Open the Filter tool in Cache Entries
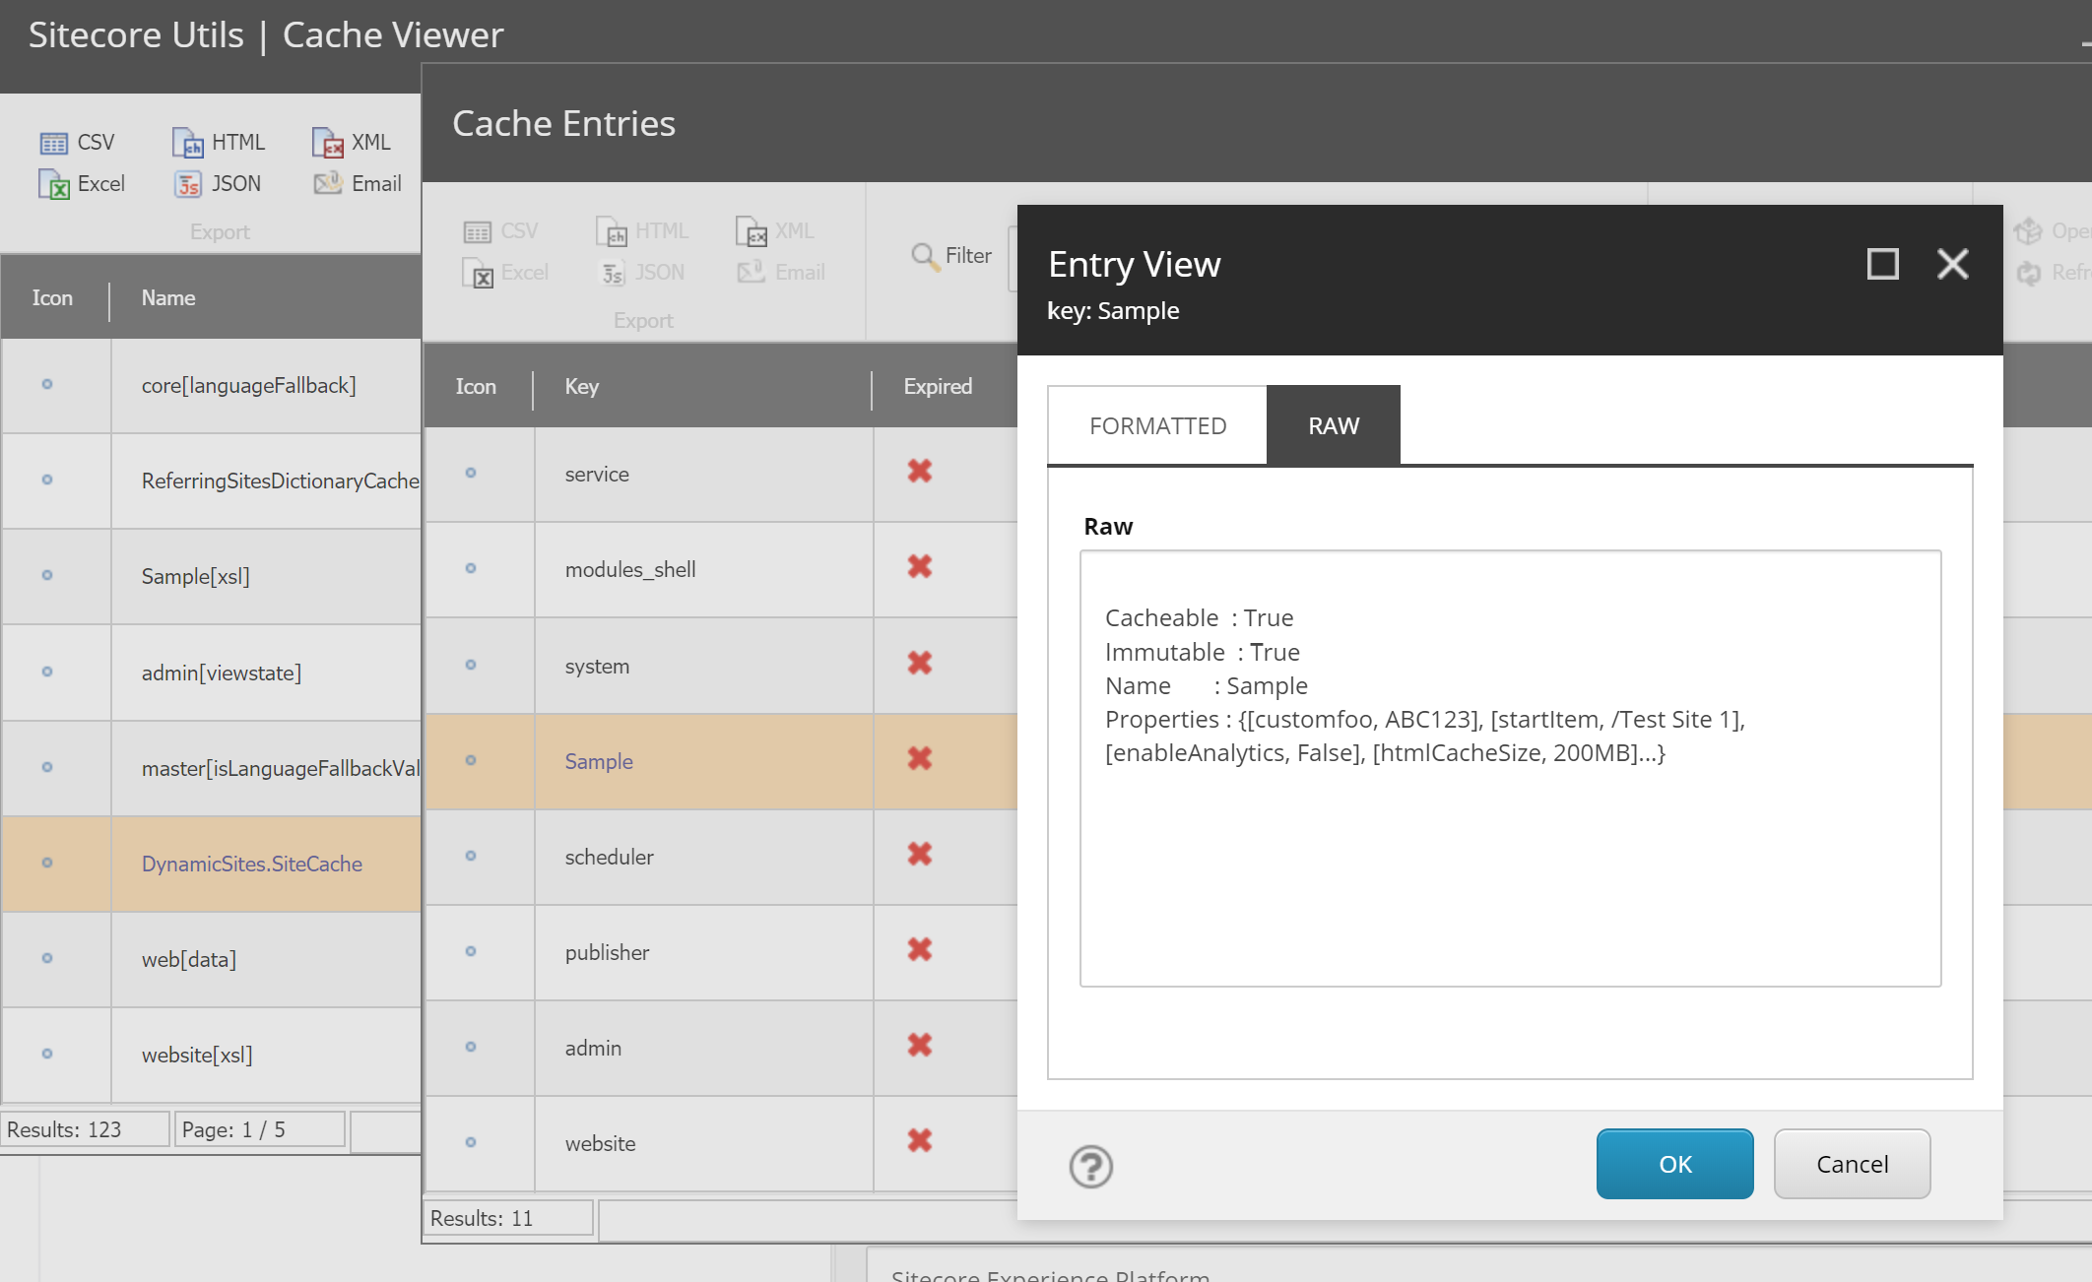 click(951, 255)
